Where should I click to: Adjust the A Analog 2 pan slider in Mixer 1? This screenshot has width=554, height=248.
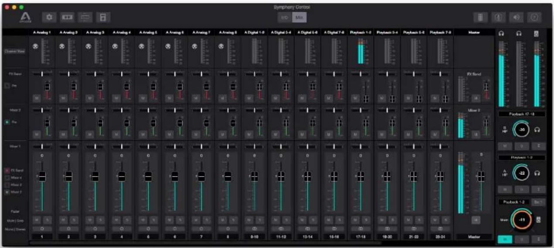68,146
